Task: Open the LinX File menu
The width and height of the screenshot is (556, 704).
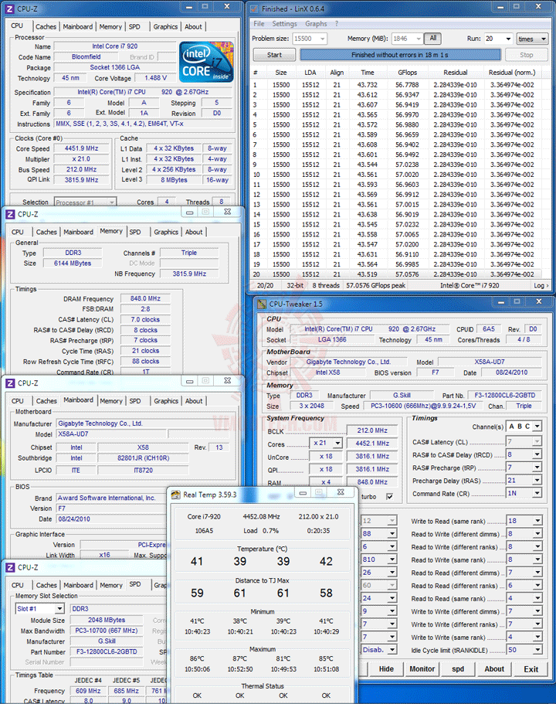Action: click(x=259, y=24)
